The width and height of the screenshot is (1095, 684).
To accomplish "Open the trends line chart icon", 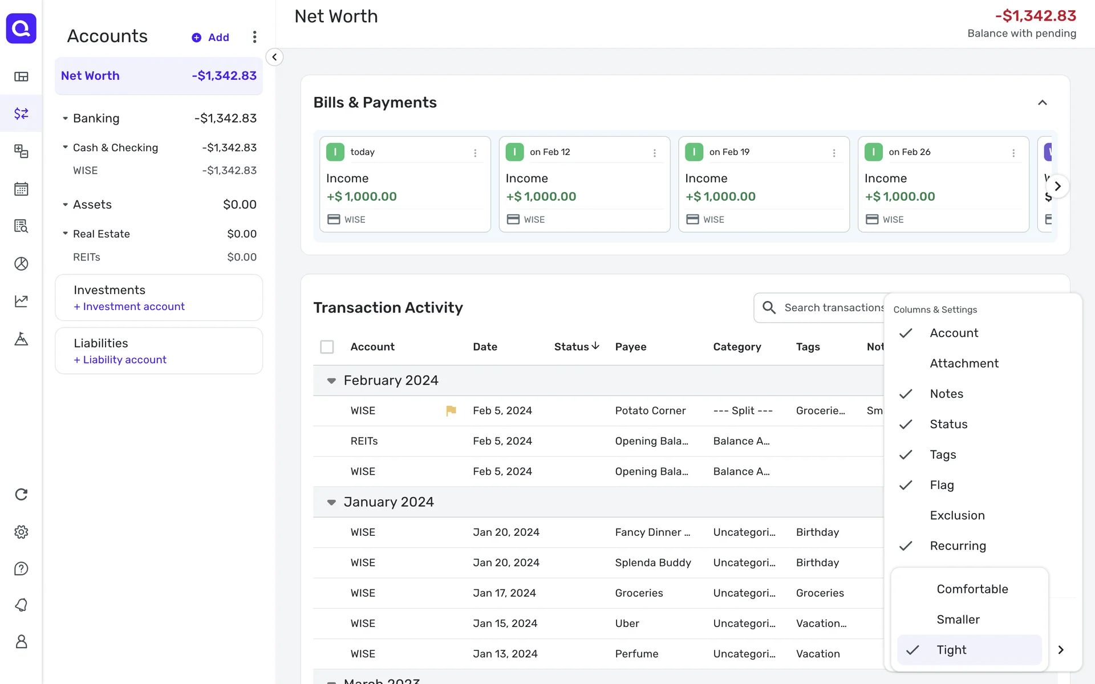I will tap(21, 301).
